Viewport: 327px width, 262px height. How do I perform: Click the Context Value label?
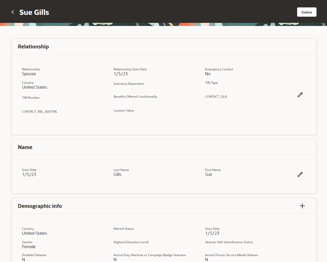click(x=124, y=110)
